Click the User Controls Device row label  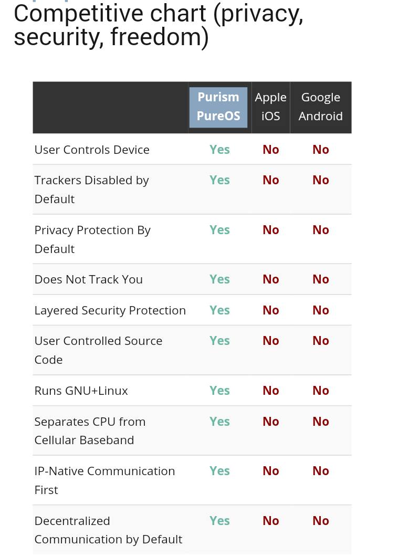tap(92, 150)
